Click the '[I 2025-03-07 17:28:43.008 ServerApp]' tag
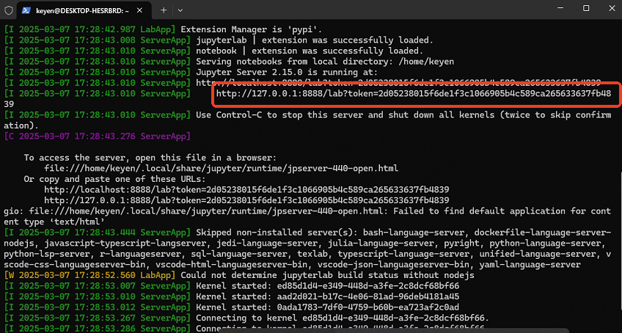Viewport: 622px width, 333px height. click(98, 40)
